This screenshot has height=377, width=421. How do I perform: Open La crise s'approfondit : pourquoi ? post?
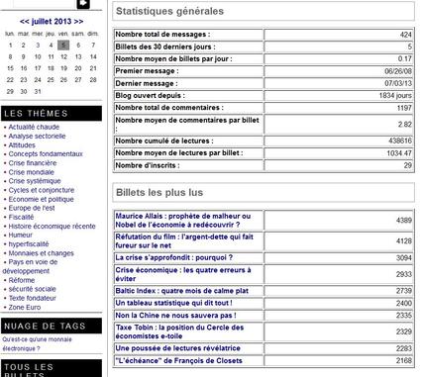tap(174, 257)
